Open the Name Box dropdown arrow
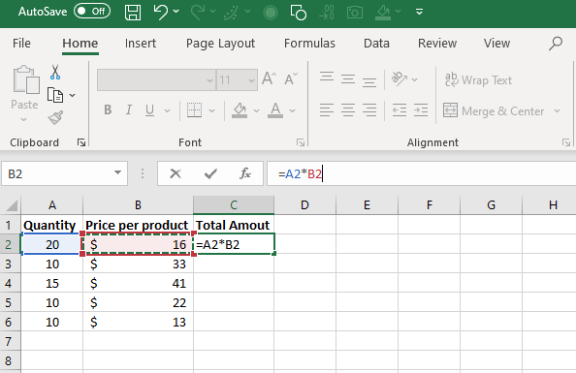The image size is (576, 373). click(x=118, y=172)
